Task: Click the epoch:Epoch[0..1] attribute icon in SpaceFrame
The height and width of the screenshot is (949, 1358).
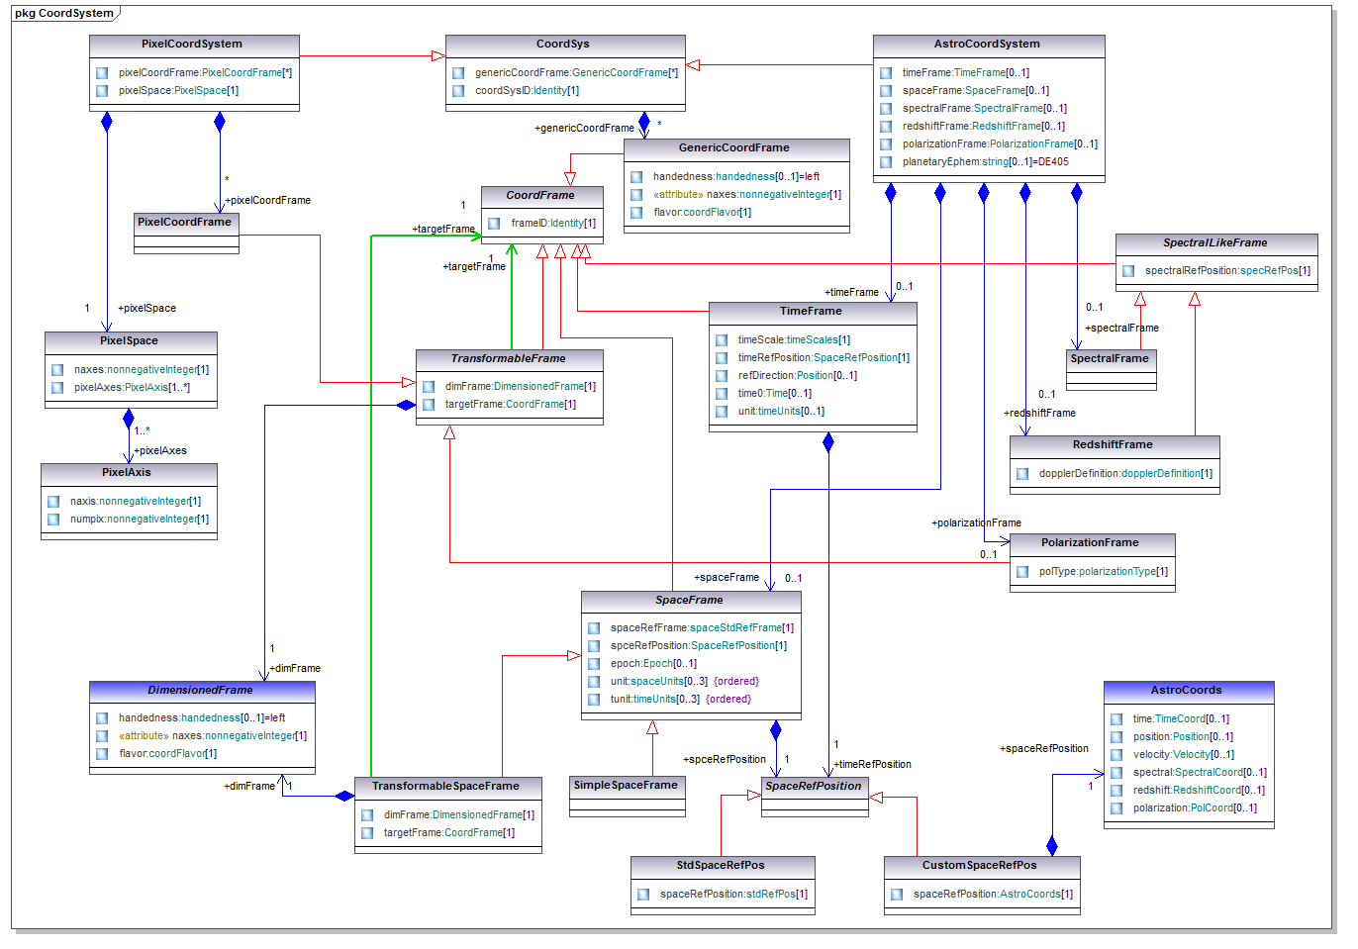Action: [594, 664]
